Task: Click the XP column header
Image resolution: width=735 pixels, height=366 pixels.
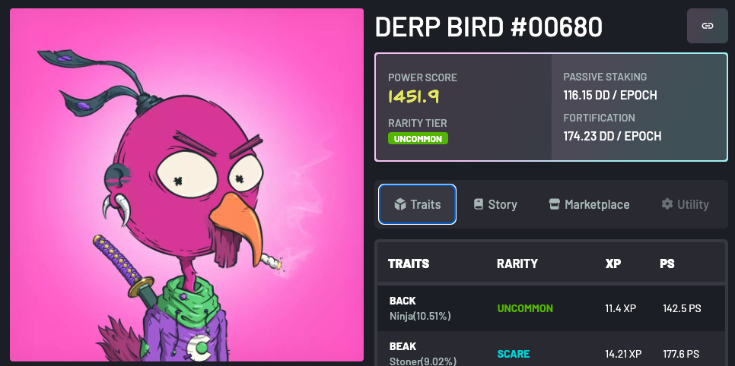Action: click(x=613, y=263)
